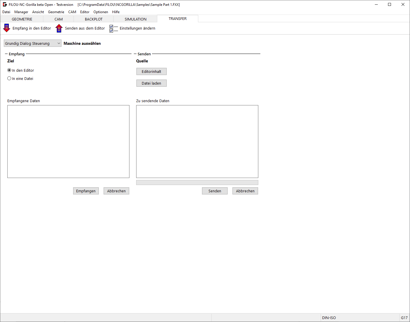This screenshot has width=410, height=322.
Task: Click the DIN-ISO status bar entry
Action: tap(329, 318)
